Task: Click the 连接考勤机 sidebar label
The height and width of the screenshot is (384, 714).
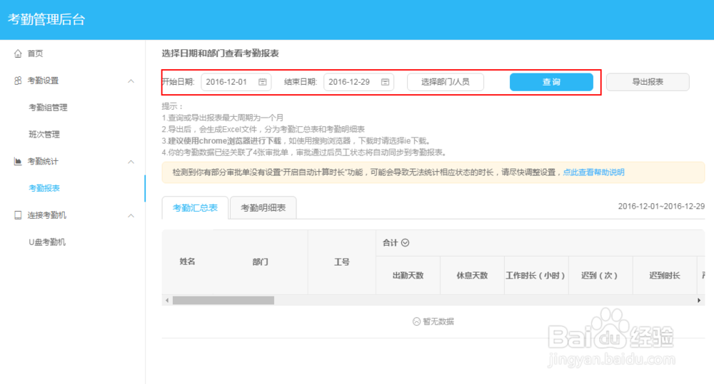Action: point(47,215)
